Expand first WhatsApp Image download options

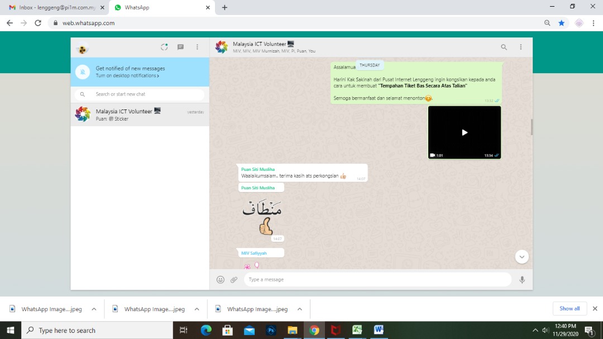(x=94, y=309)
